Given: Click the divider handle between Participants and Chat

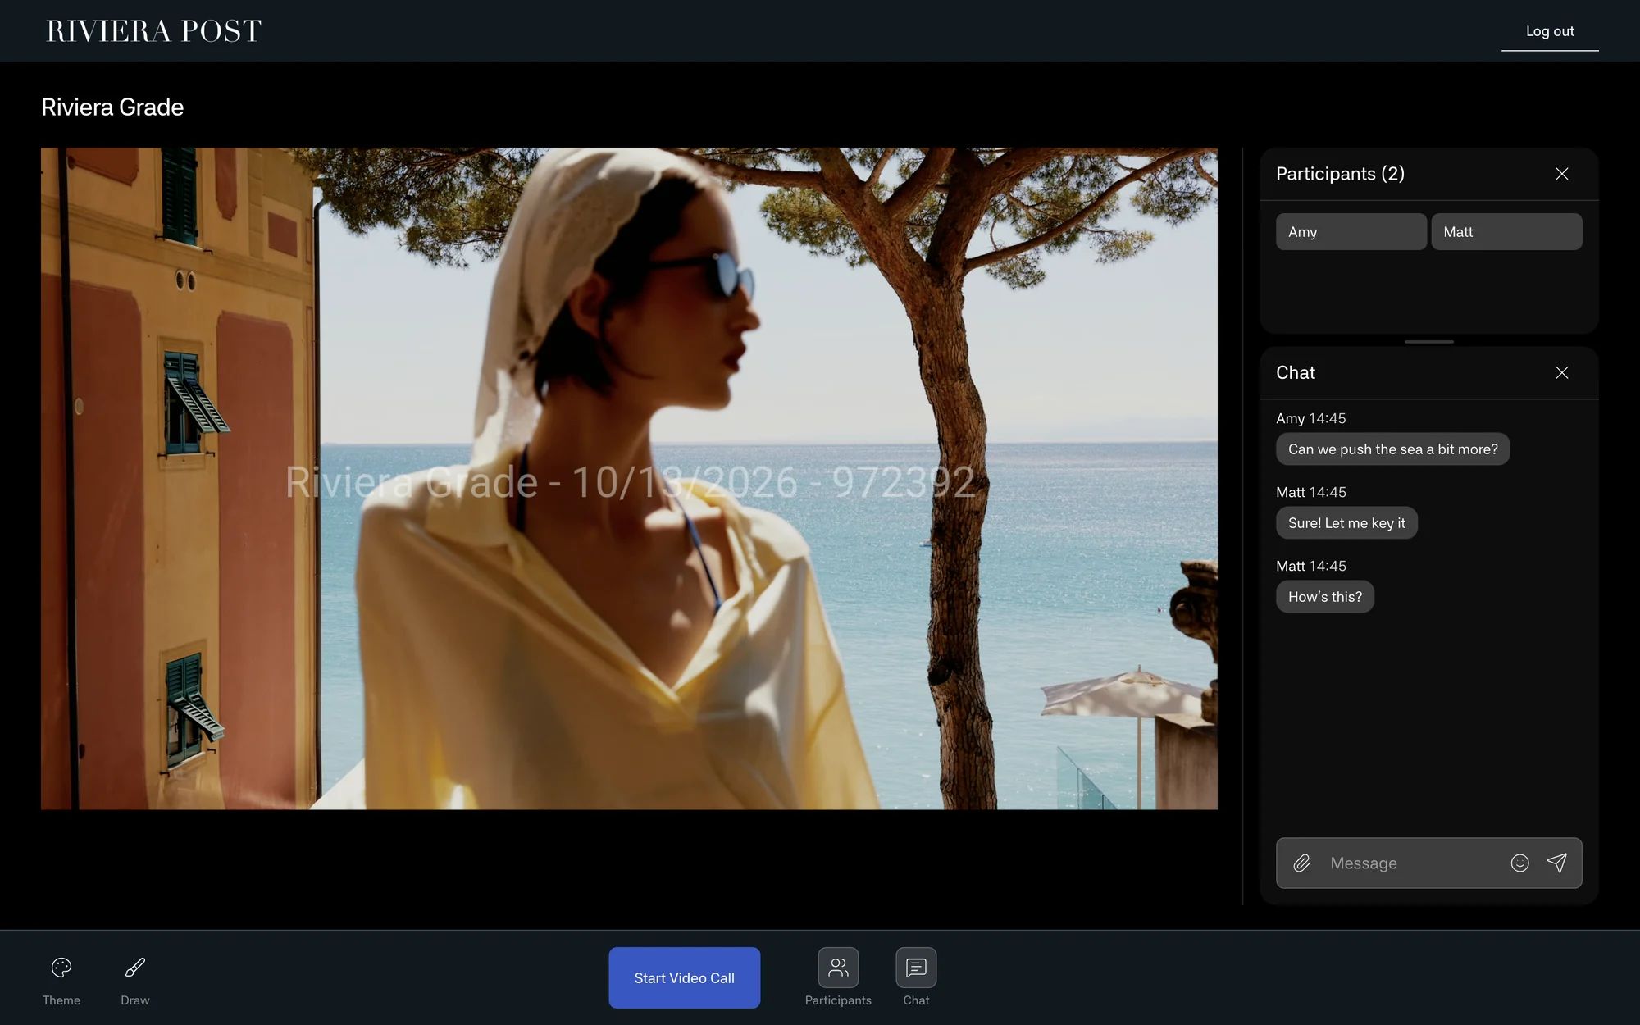Looking at the screenshot, I should 1429,341.
